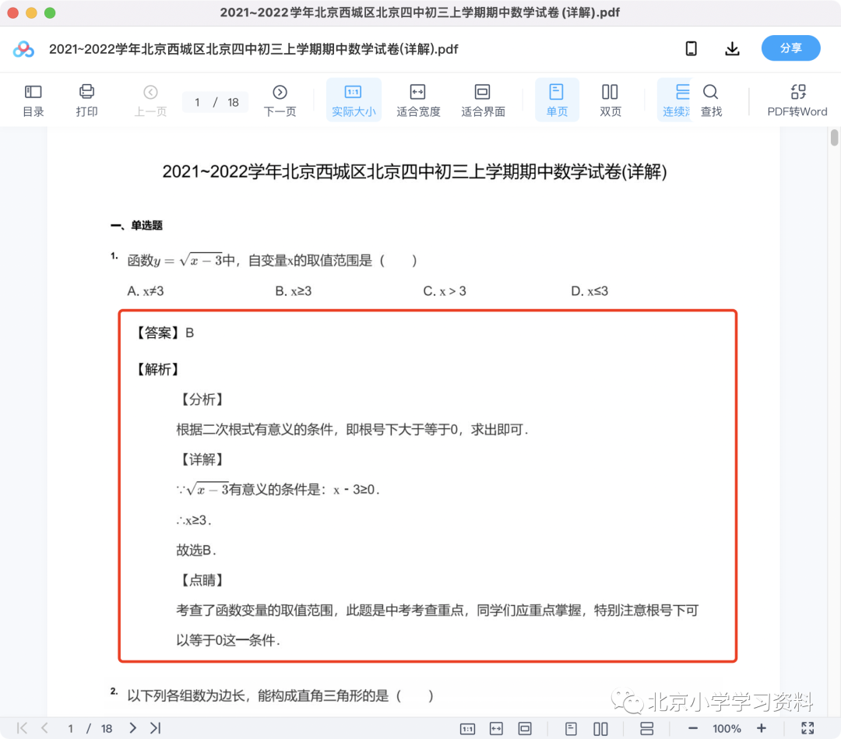Image resolution: width=841 pixels, height=739 pixels.
Task: Click the Baidu Netdisk cloud logo
Action: tap(23, 49)
